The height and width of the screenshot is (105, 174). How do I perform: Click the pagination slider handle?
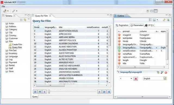[x=49, y=92]
